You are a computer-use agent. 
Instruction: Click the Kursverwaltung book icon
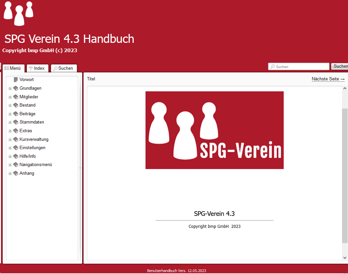tap(16, 139)
